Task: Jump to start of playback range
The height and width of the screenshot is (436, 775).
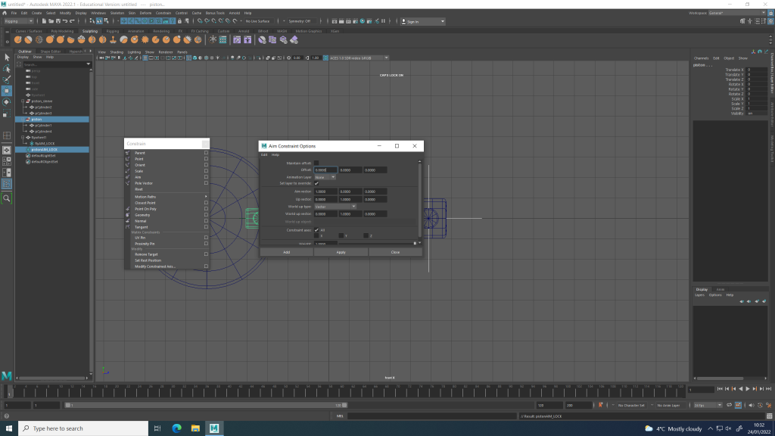Action: coord(720,389)
